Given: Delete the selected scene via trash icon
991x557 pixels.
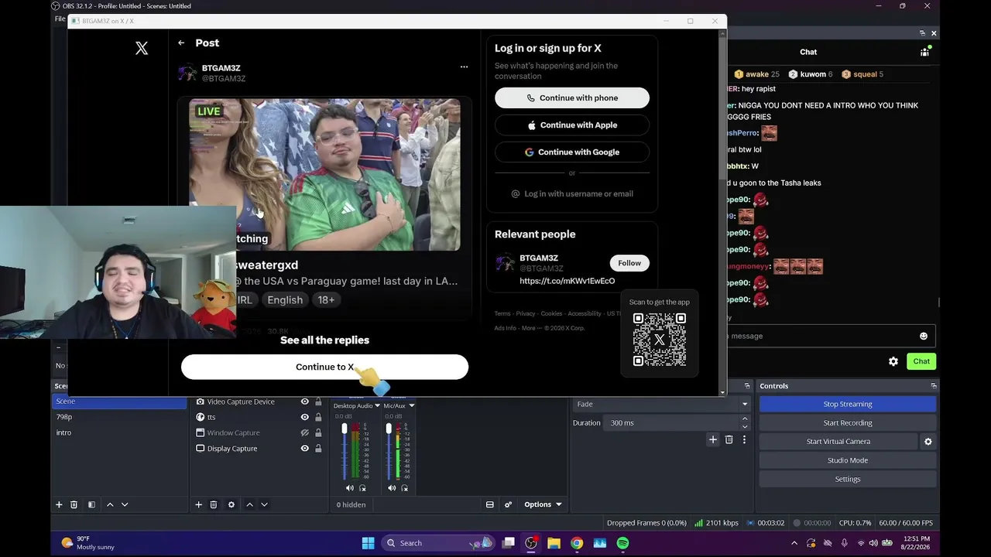Looking at the screenshot, I should coord(74,504).
